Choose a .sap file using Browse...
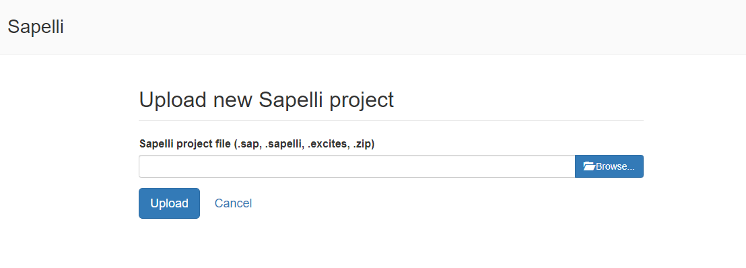Screen dimensions: 746x268 (x=609, y=166)
